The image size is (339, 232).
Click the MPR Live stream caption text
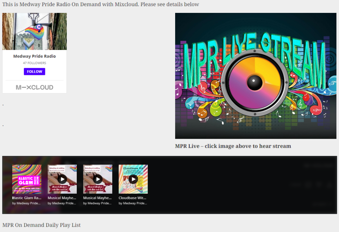click(x=233, y=146)
